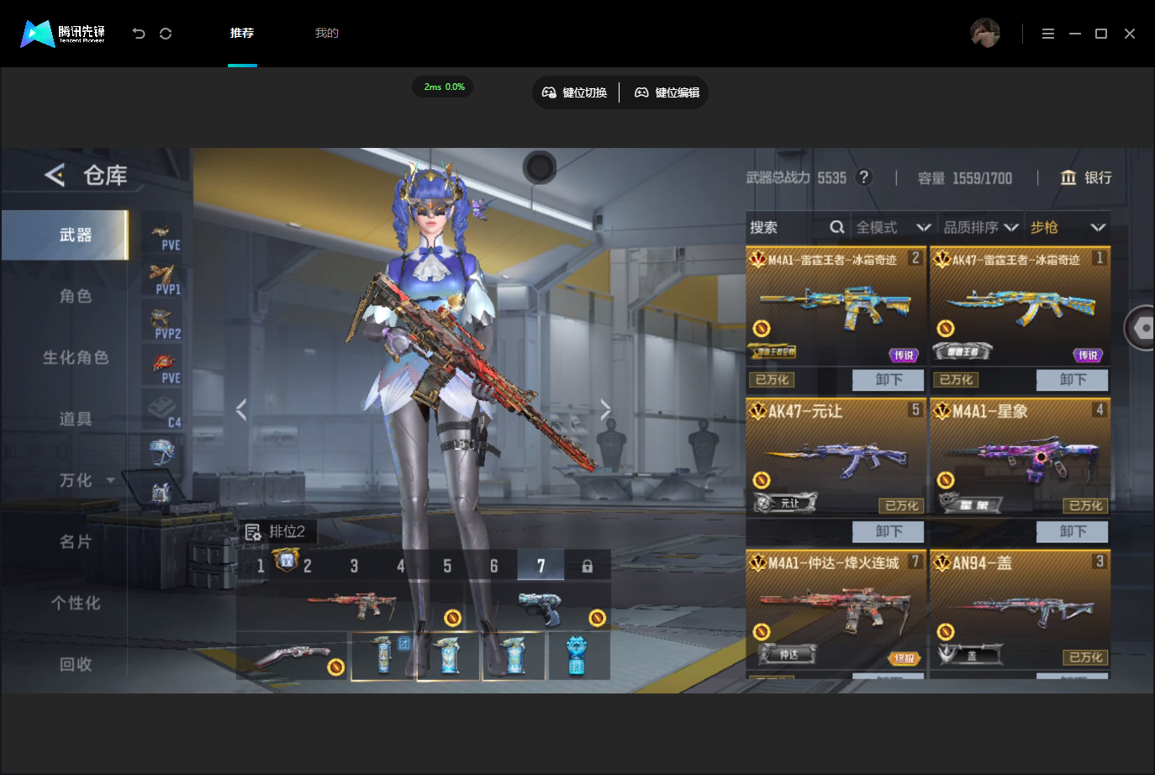Unequip AK47-雷霆王者-冰霜奇迹 with 卸下

(x=1073, y=380)
